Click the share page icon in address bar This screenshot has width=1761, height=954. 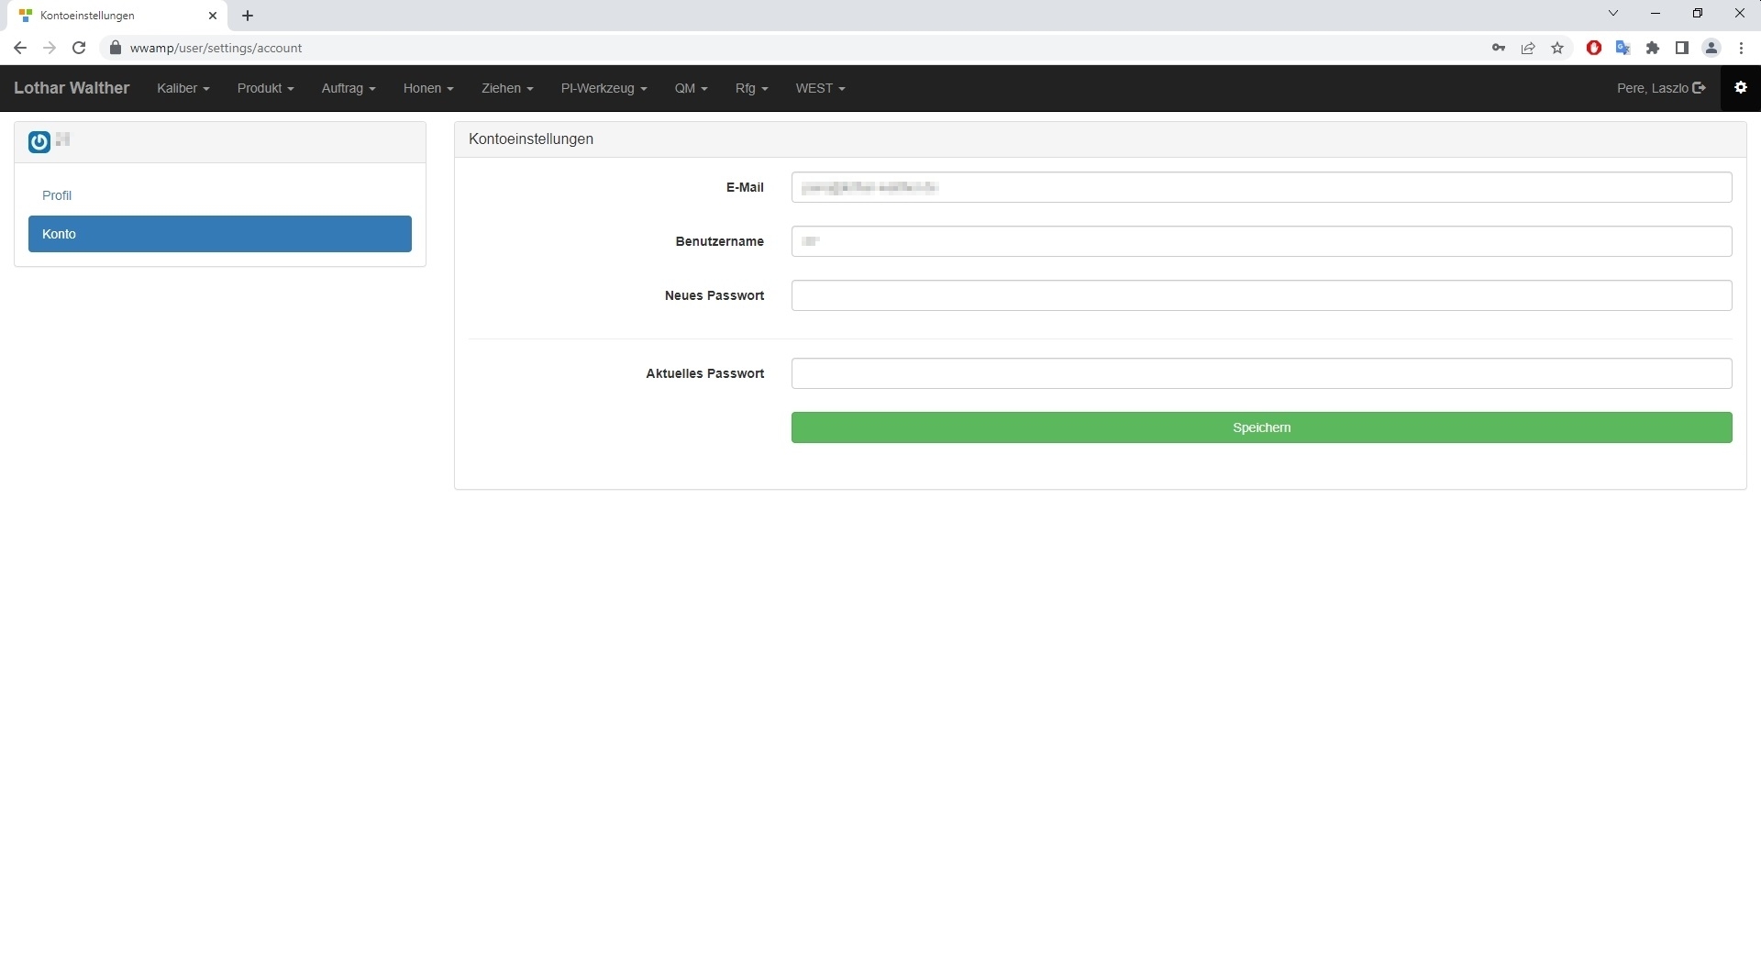(1528, 48)
